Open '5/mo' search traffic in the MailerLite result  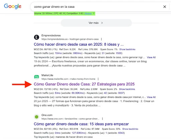point(58,93)
